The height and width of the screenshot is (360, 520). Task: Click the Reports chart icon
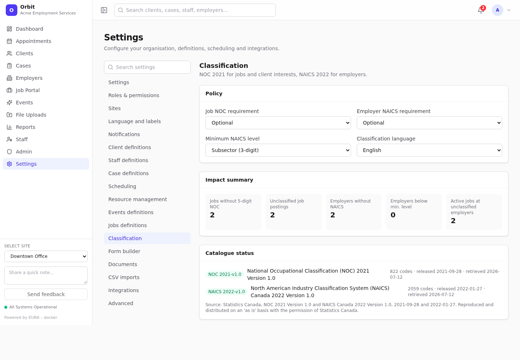point(9,127)
